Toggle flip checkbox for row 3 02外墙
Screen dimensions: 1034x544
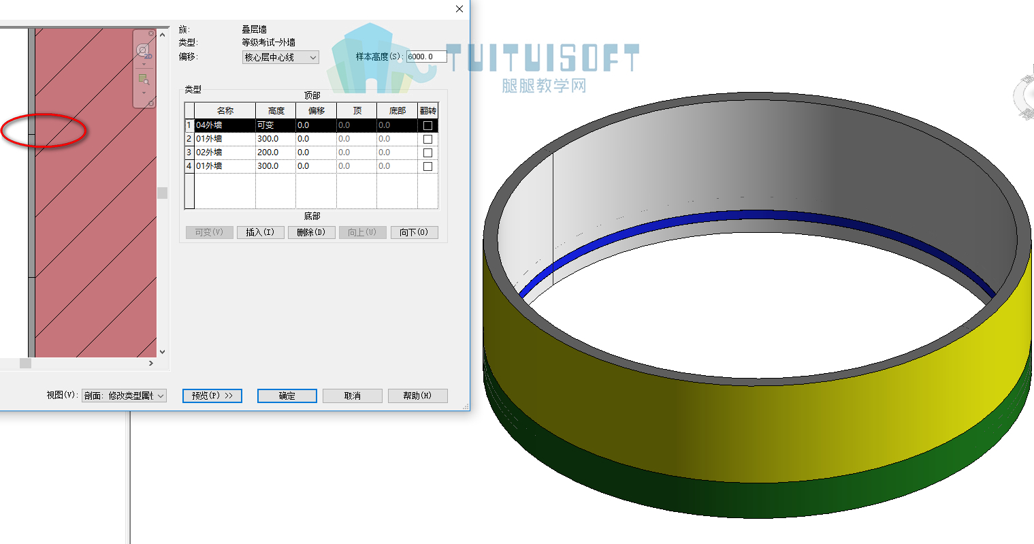coord(428,153)
